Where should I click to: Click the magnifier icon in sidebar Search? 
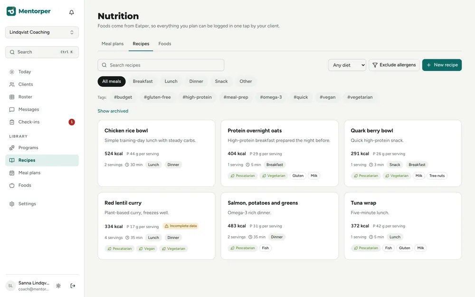12,52
